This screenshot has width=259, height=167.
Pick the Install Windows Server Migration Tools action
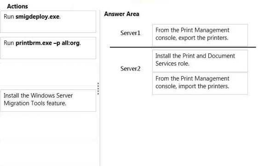click(48, 101)
